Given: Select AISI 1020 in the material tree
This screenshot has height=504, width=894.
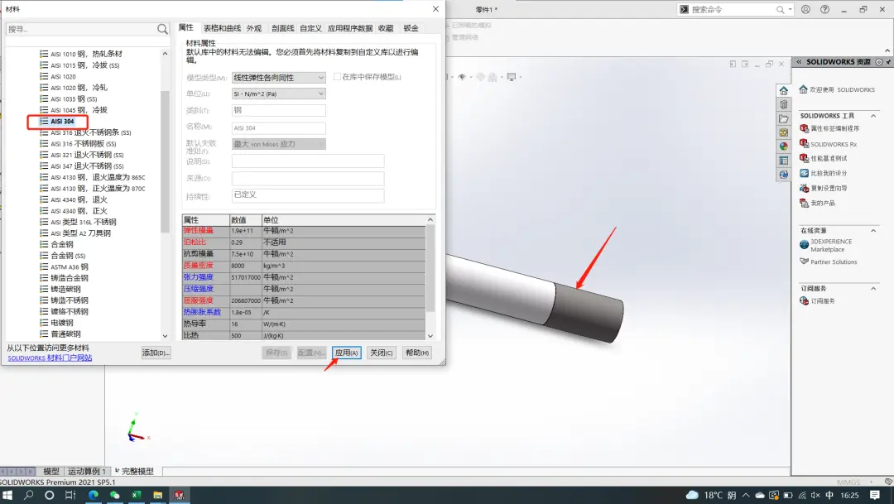Looking at the screenshot, I should click(x=63, y=76).
